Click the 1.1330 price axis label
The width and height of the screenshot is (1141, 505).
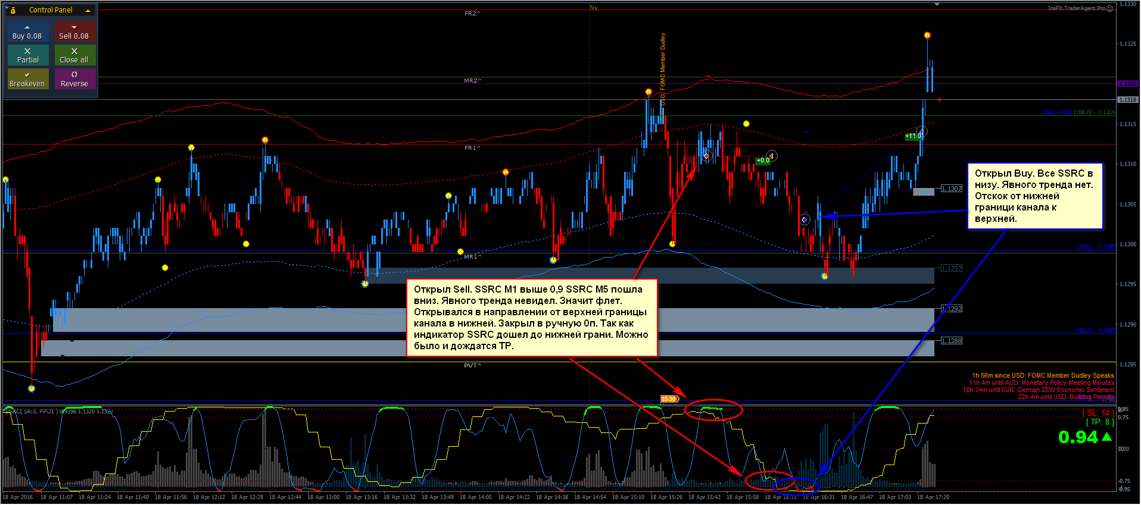1128,4
